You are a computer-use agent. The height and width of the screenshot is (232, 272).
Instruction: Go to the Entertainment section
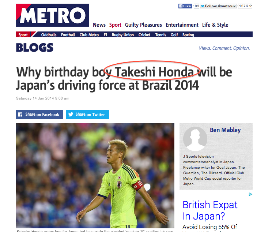(x=182, y=25)
